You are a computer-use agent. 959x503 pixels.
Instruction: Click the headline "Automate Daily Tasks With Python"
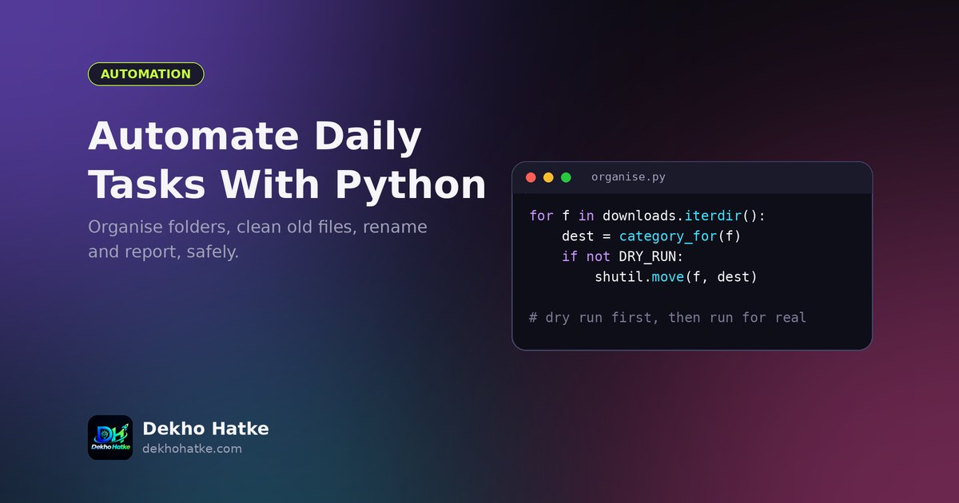[x=287, y=160]
